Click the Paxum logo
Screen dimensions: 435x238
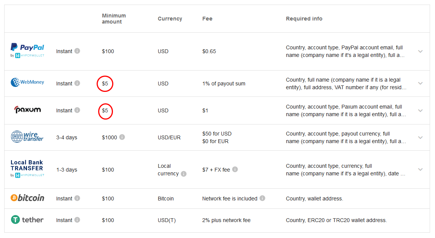coord(27,110)
